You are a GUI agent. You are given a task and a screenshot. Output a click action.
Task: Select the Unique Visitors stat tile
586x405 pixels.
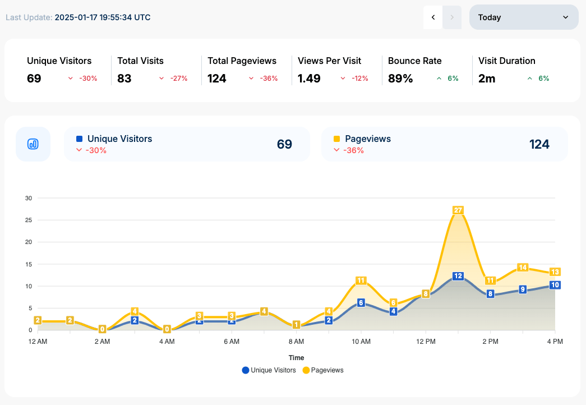pos(62,70)
